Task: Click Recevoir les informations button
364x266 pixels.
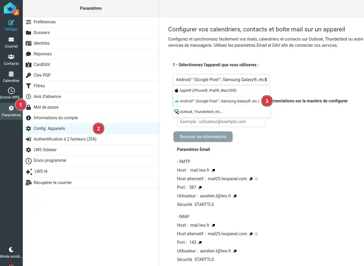Action: (x=203, y=137)
